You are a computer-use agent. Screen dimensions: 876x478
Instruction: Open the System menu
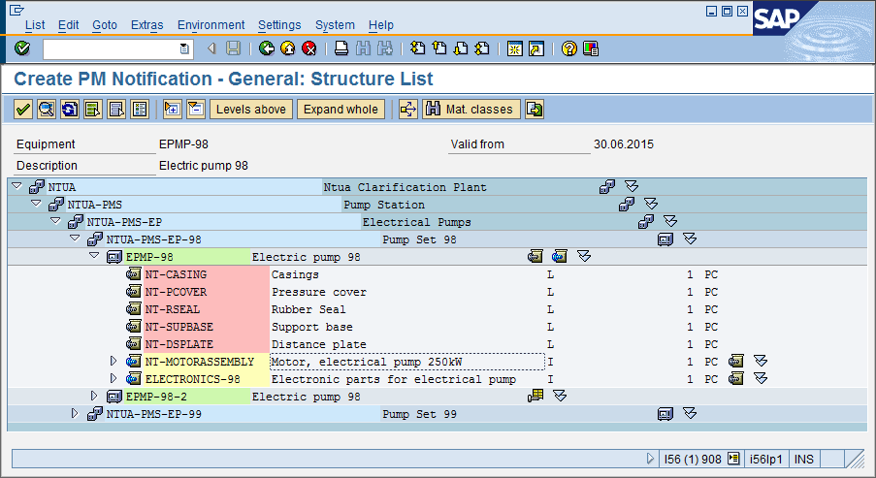pyautogui.click(x=335, y=25)
